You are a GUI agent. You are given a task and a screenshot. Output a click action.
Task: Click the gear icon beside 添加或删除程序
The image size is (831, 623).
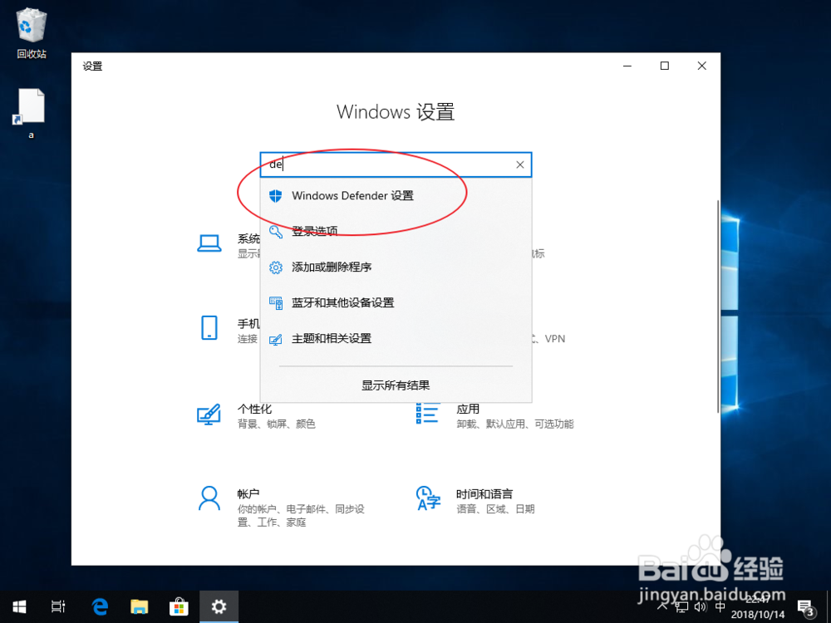click(276, 267)
